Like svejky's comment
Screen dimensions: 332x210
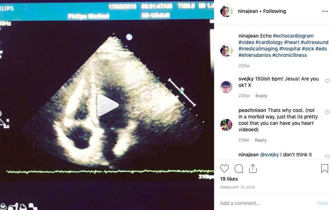(x=327, y=81)
